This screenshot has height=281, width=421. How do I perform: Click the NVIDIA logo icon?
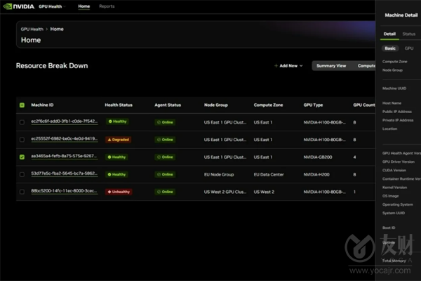click(x=10, y=6)
